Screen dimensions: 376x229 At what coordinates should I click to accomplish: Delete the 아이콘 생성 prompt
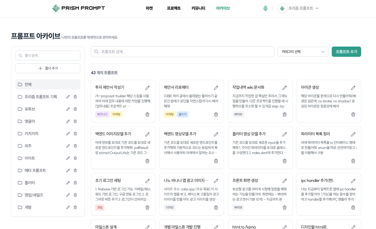tap(353, 114)
